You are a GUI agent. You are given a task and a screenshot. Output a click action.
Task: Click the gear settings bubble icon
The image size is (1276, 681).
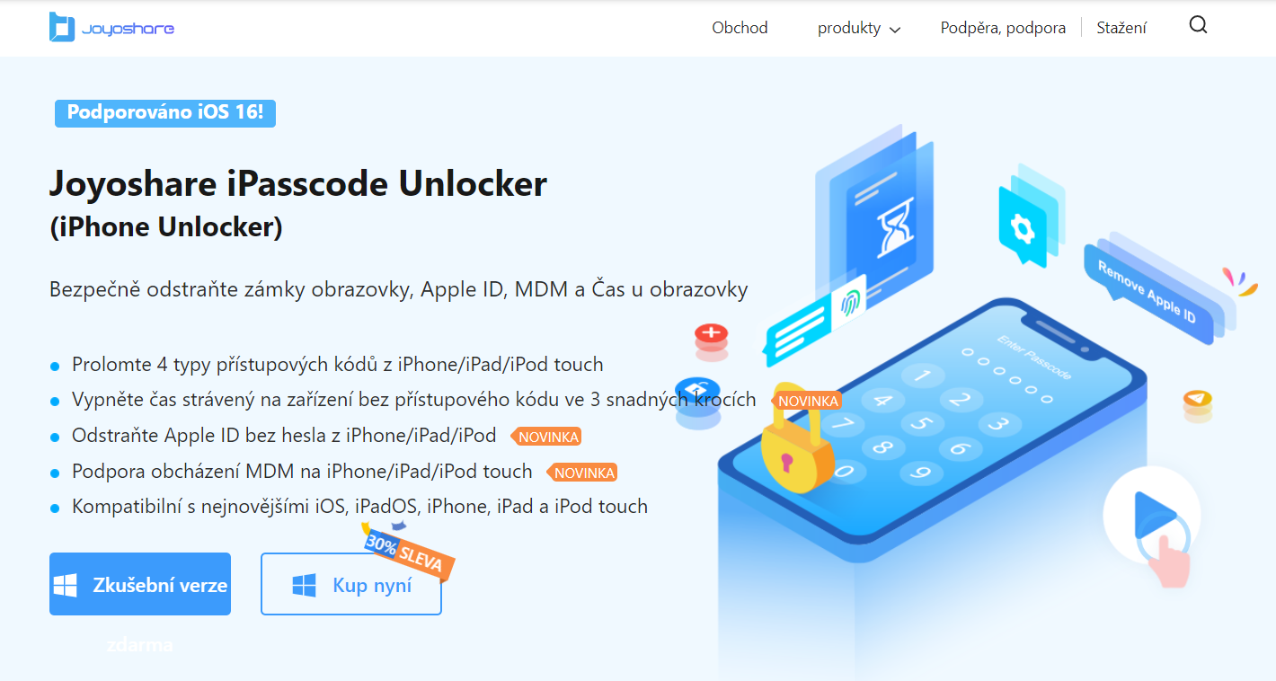(1023, 226)
